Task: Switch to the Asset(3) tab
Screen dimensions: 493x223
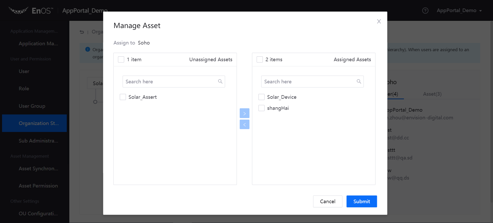Action: 432,94
